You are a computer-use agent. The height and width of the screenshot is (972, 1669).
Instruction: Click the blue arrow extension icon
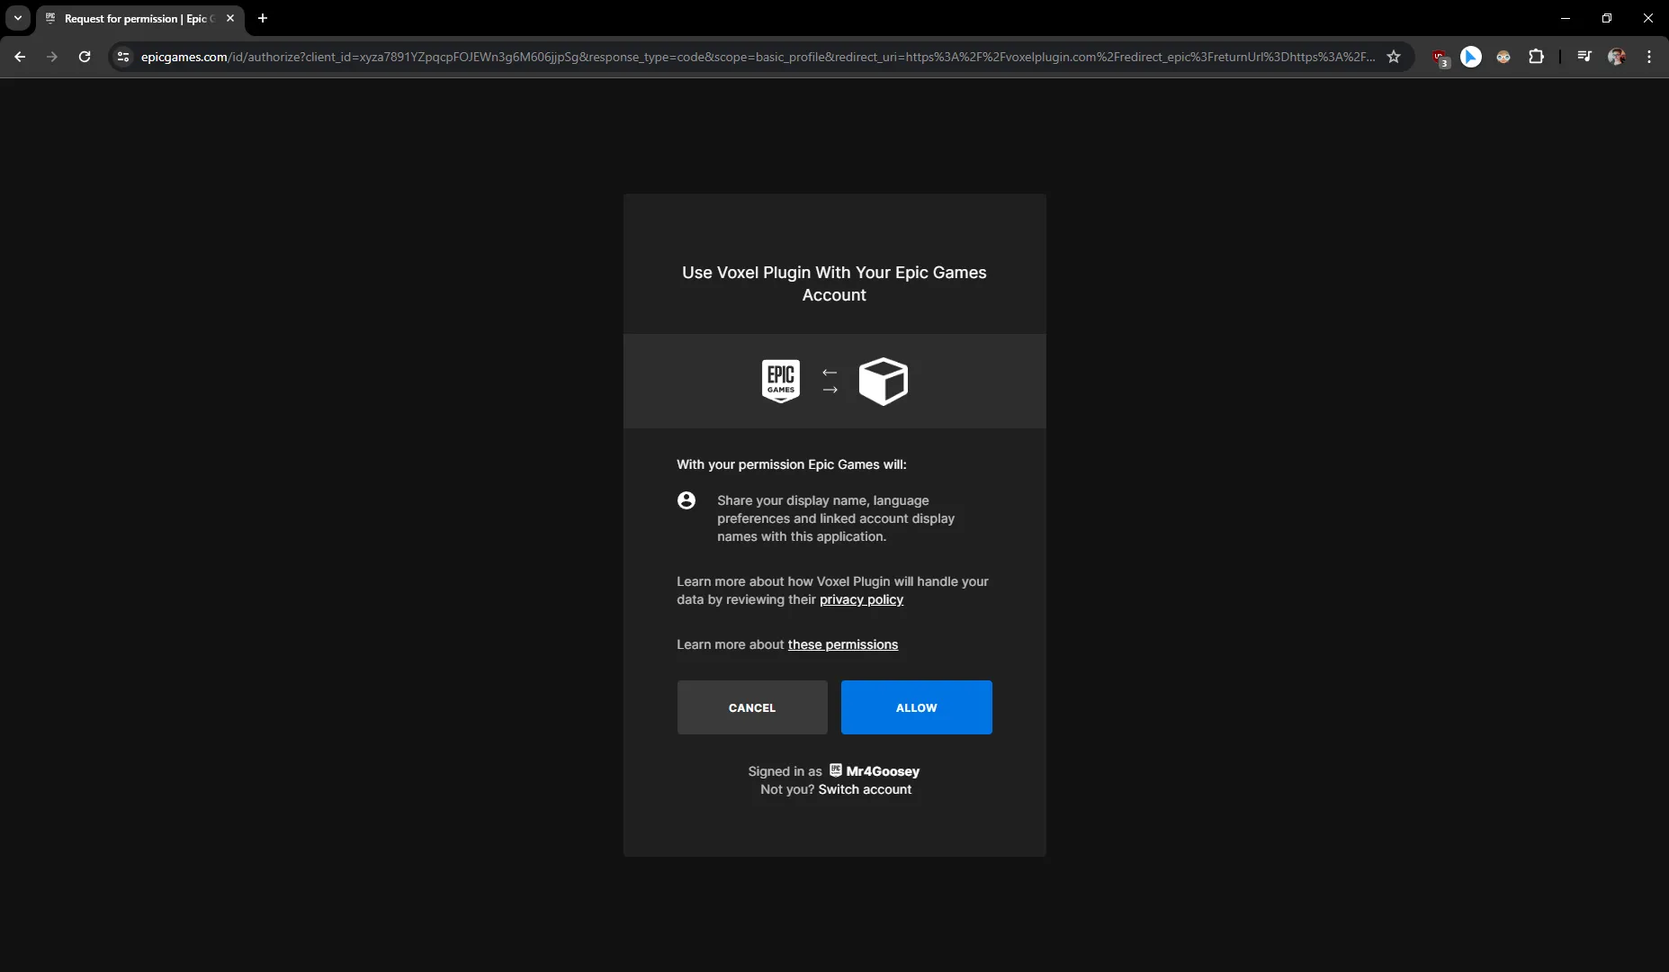pyautogui.click(x=1471, y=57)
